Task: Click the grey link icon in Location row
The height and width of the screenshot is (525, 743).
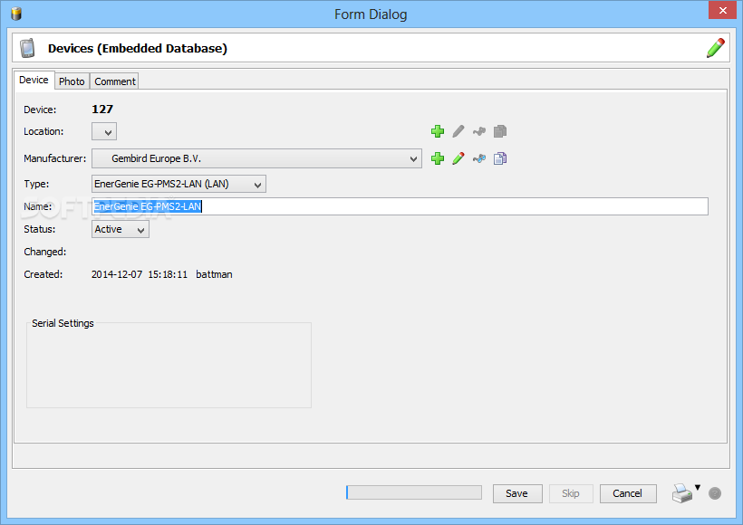Action: click(479, 131)
